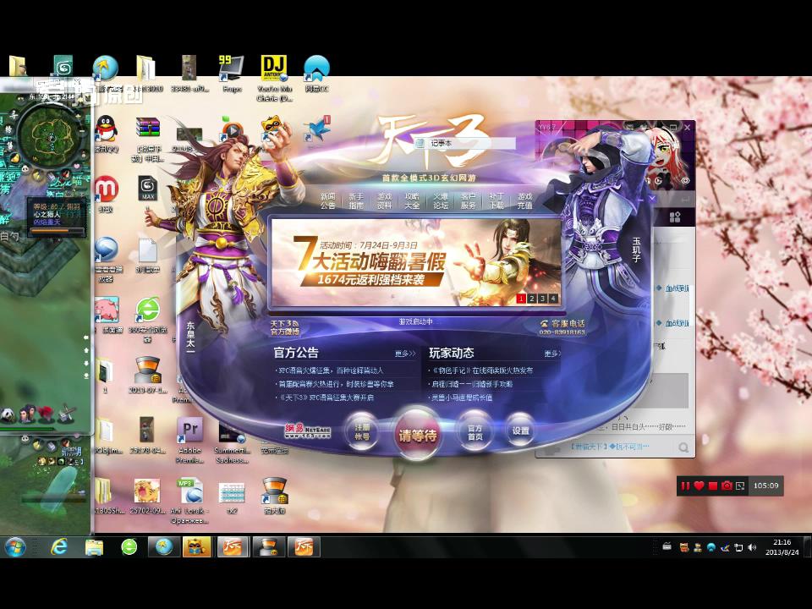Open the 新闻公告 launcher menu item
812x609 pixels.
click(328, 201)
